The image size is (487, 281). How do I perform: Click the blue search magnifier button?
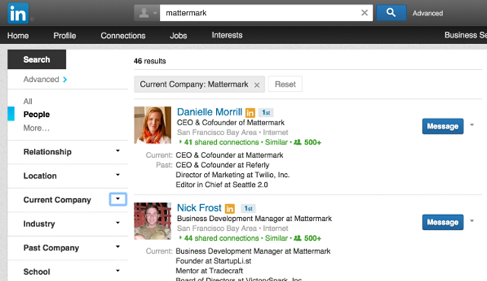[x=391, y=13]
